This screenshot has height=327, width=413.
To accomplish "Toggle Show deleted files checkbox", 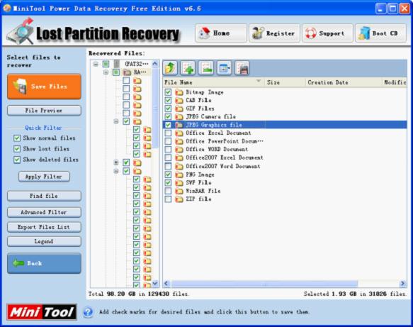I will [17, 160].
